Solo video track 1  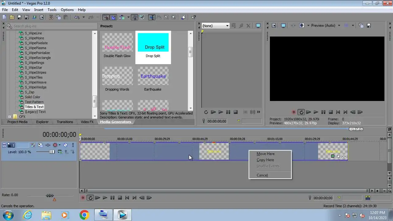(73, 145)
